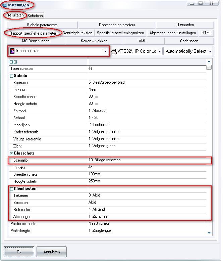Click Positie extra info value Naast schets
The height and width of the screenshot is (261, 223).
click(99, 223)
